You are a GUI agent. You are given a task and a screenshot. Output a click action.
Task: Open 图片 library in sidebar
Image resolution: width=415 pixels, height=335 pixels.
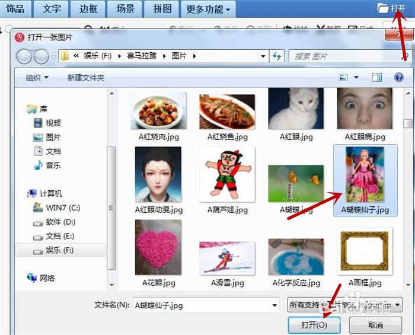coord(47,138)
